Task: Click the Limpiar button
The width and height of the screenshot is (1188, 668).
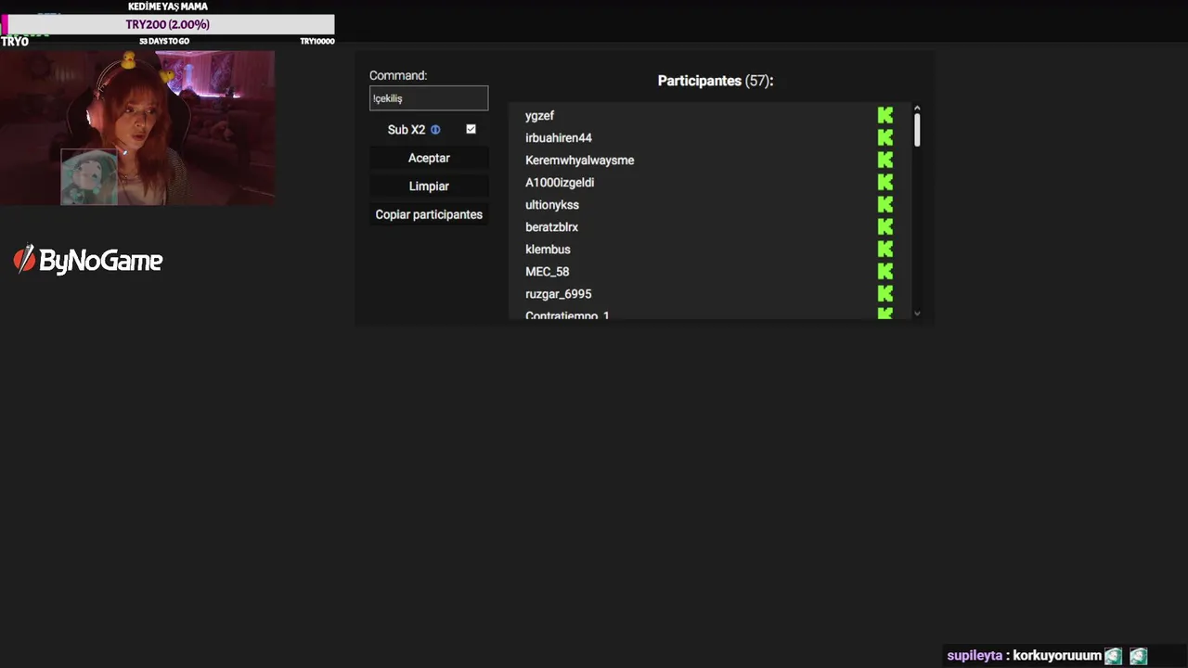Action: (429, 186)
